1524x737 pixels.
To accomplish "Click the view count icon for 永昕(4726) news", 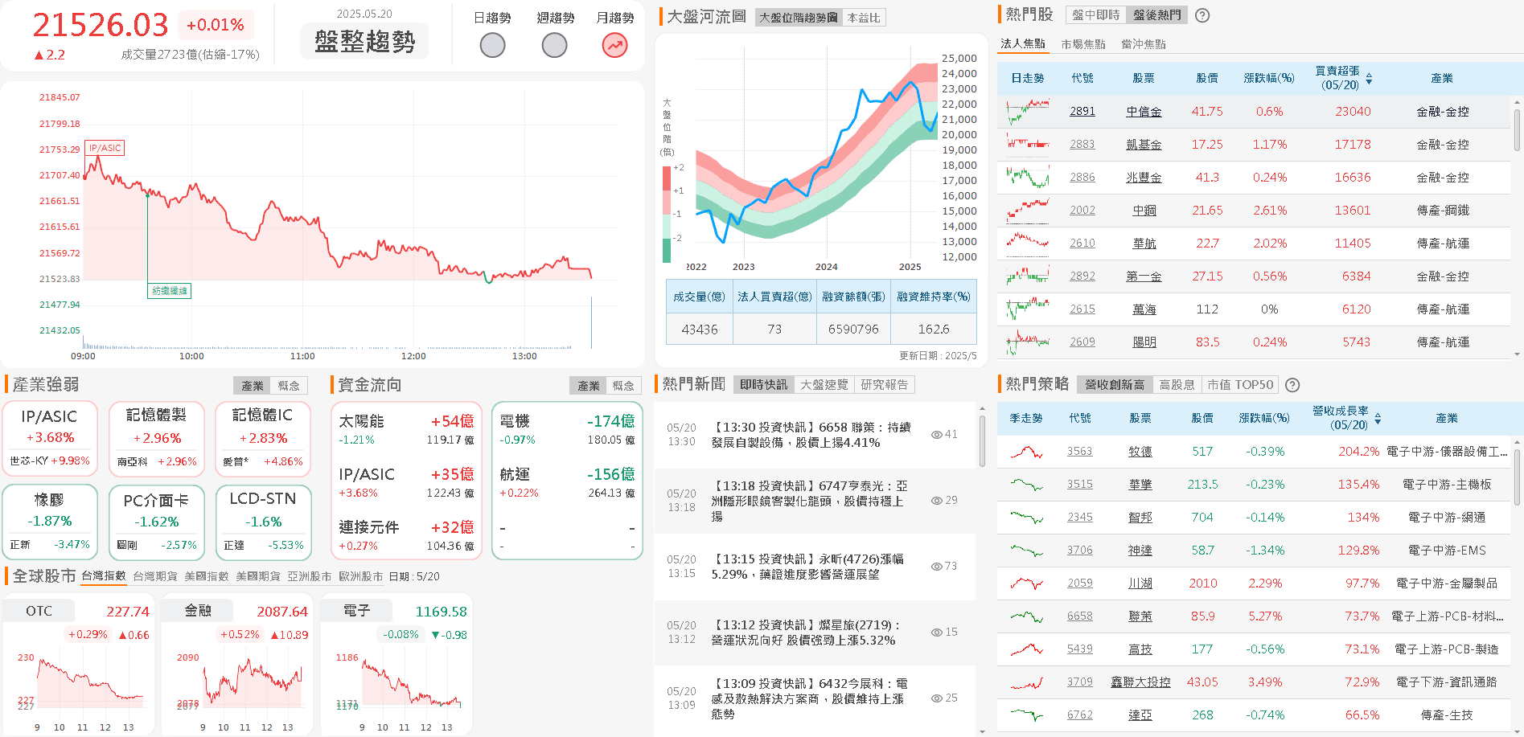I will click(x=937, y=567).
